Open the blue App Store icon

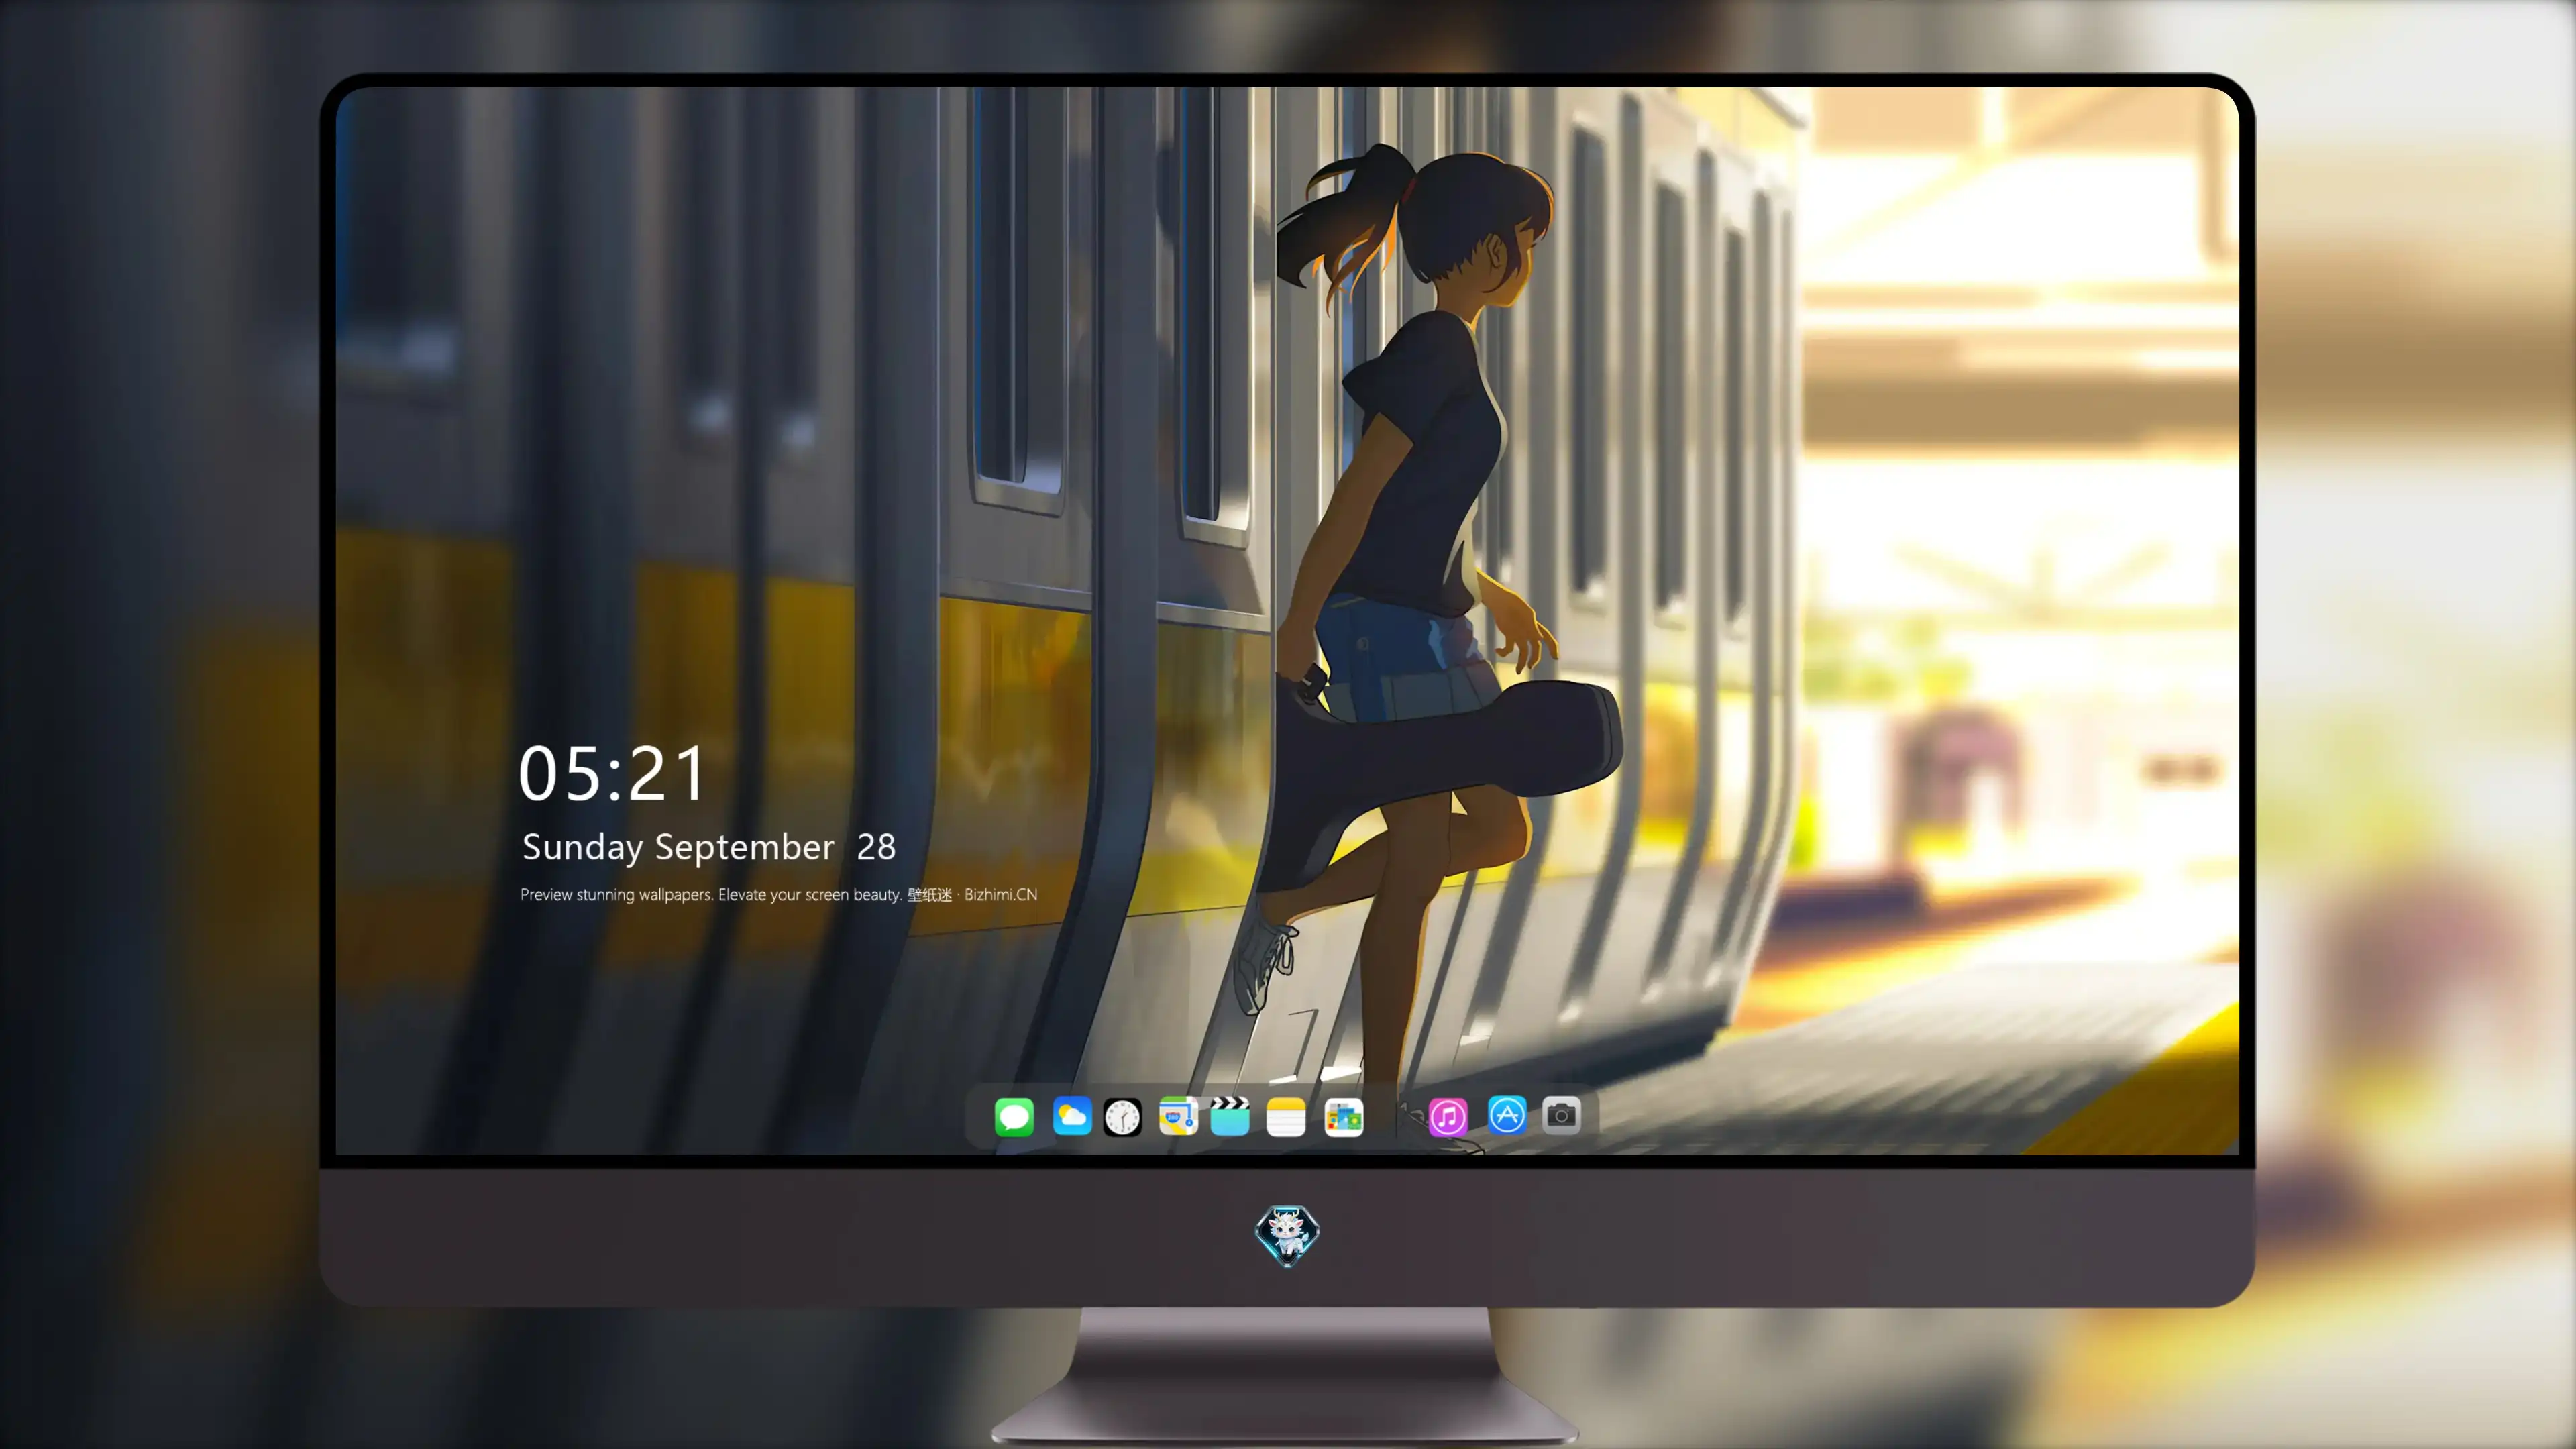pos(1507,1115)
